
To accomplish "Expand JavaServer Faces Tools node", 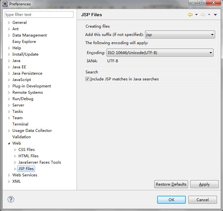I will tap(15, 162).
